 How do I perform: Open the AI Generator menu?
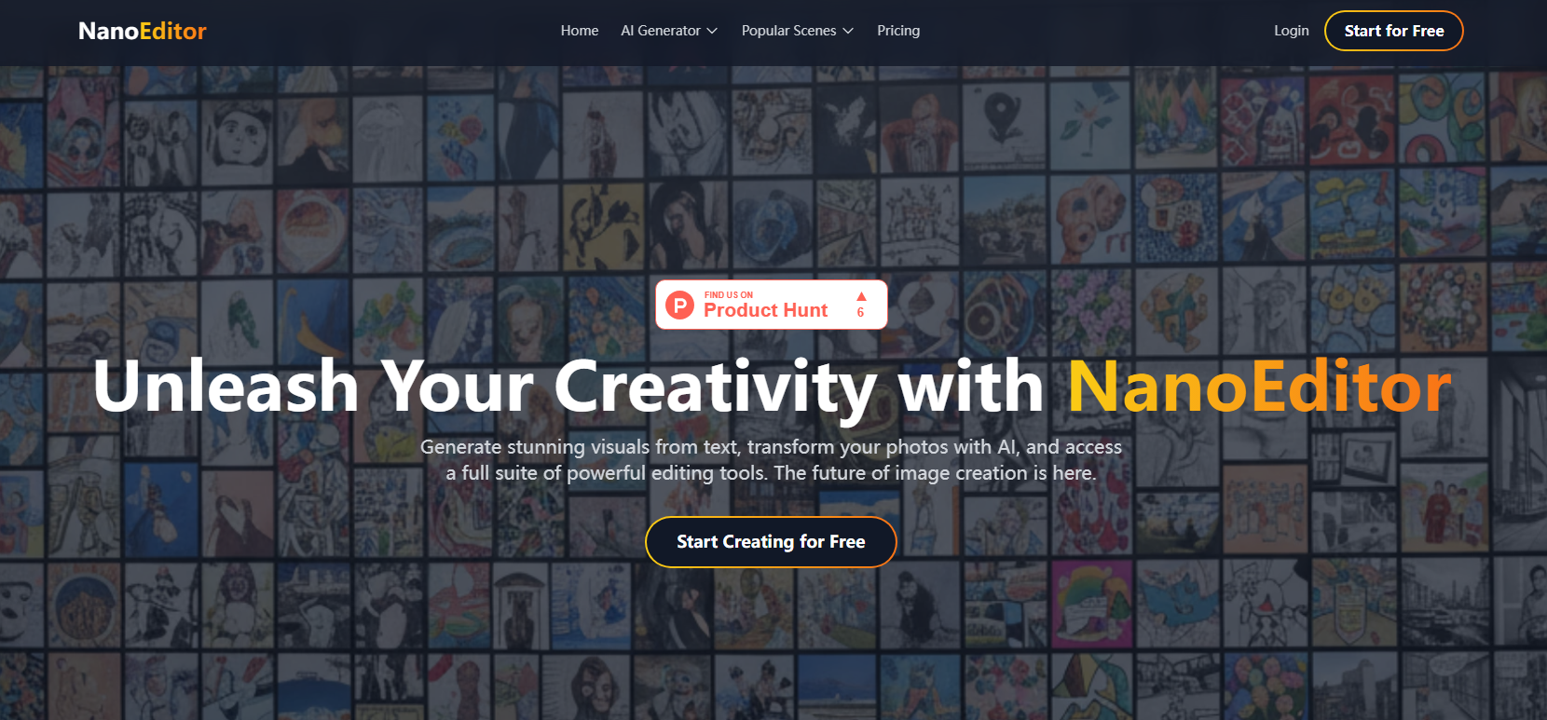(669, 31)
